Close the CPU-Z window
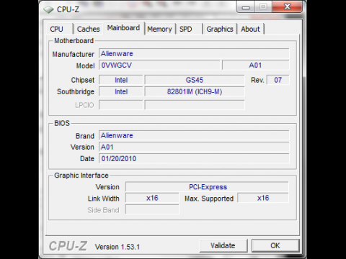Image resolution: width=346 pixels, height=259 pixels. tap(287, 7)
